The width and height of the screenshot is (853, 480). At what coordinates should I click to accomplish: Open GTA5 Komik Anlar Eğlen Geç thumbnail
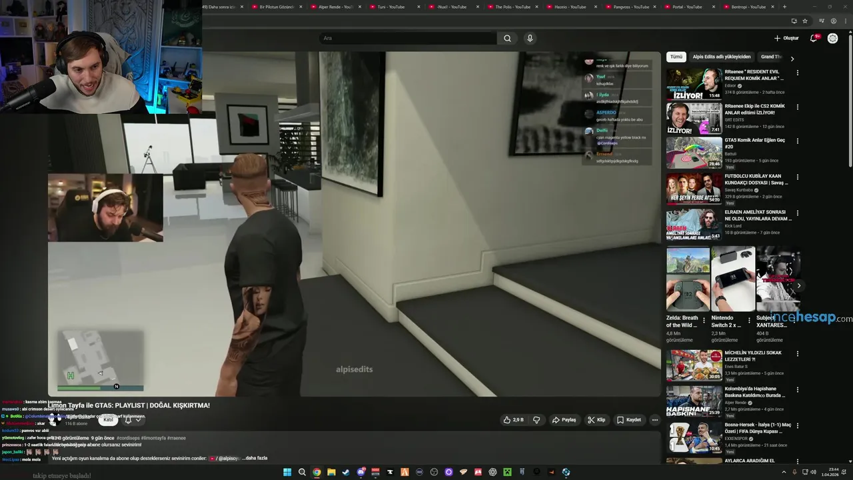click(x=694, y=153)
